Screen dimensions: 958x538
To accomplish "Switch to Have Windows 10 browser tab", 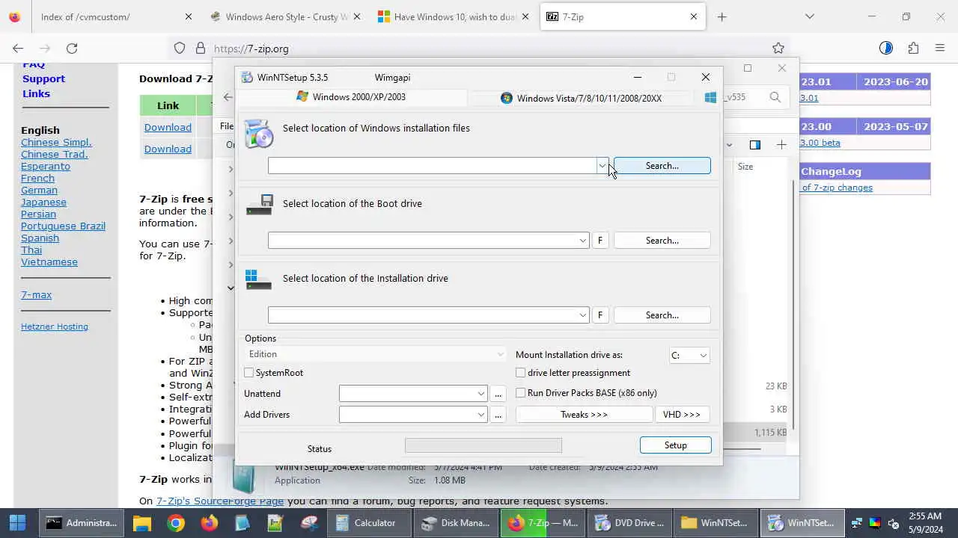I will point(454,16).
